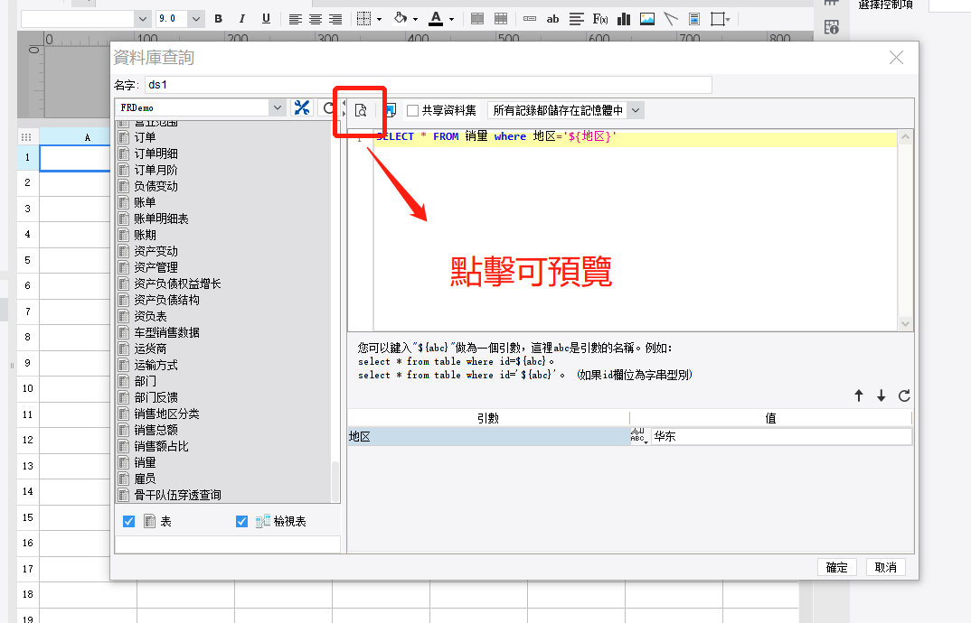Open the font color dropdown arrow

tap(451, 20)
